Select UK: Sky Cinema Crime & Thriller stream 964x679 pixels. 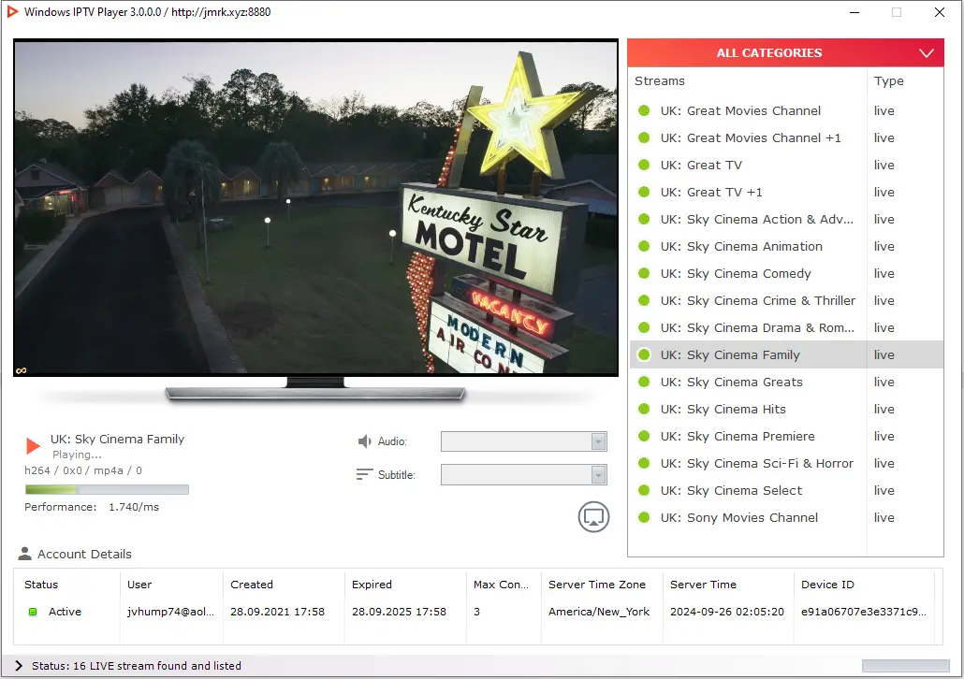click(786, 300)
